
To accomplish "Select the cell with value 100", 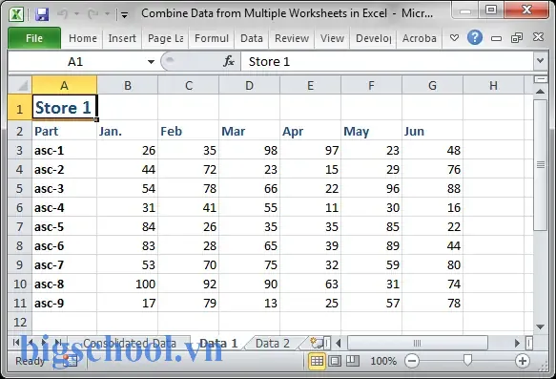I will [127, 284].
